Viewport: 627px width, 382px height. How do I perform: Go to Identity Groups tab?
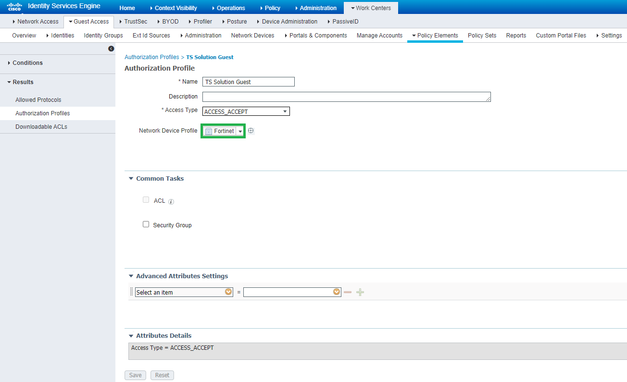103,36
